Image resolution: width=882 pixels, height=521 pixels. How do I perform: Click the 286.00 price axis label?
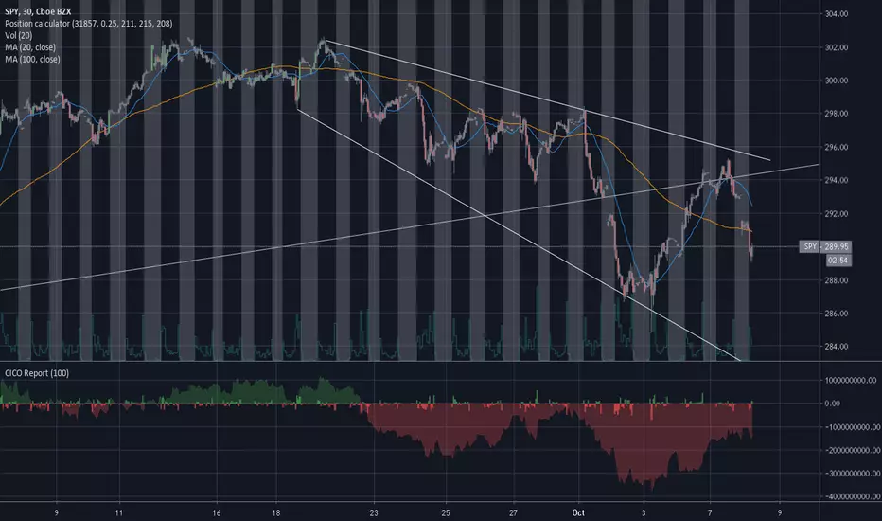click(837, 314)
